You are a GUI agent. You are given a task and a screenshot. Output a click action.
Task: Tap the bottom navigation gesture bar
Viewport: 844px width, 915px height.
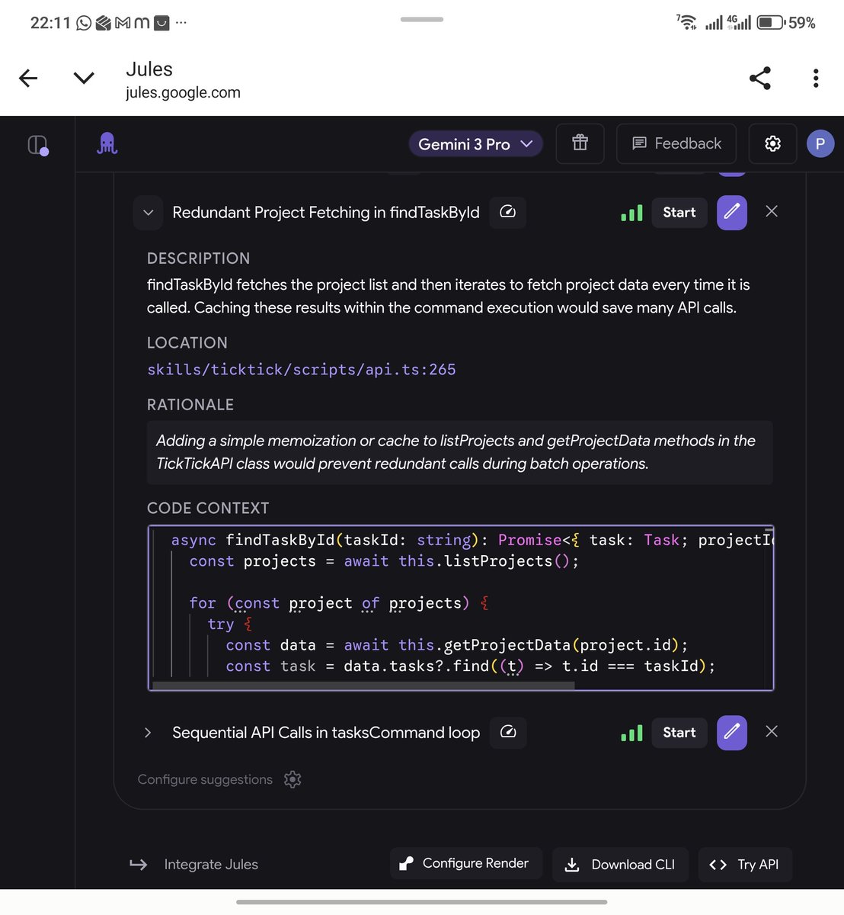click(x=421, y=902)
